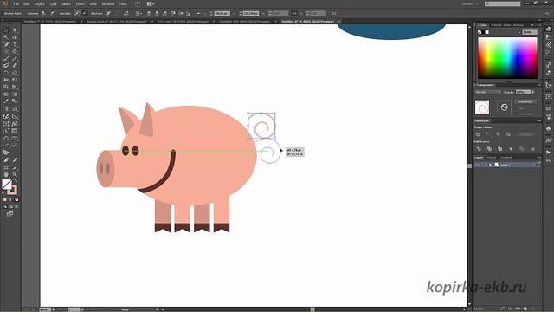Select the Type tool
This screenshot has height=312, width=554.
click(15, 45)
